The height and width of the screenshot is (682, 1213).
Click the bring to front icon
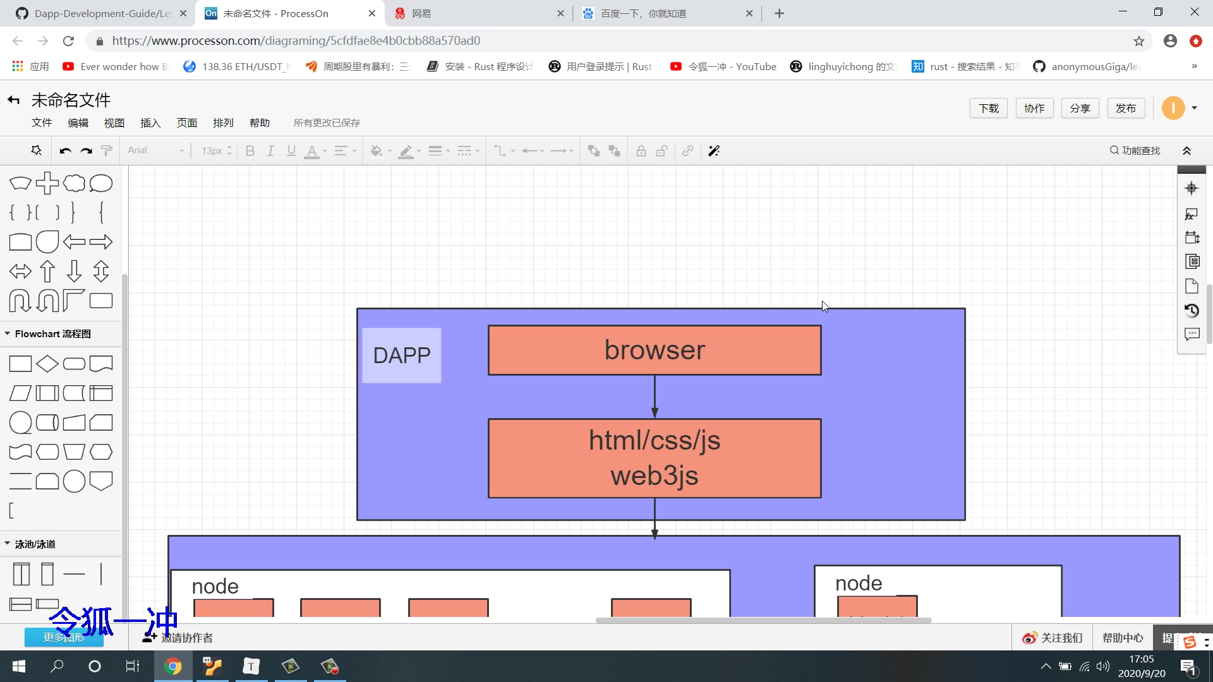pos(594,150)
